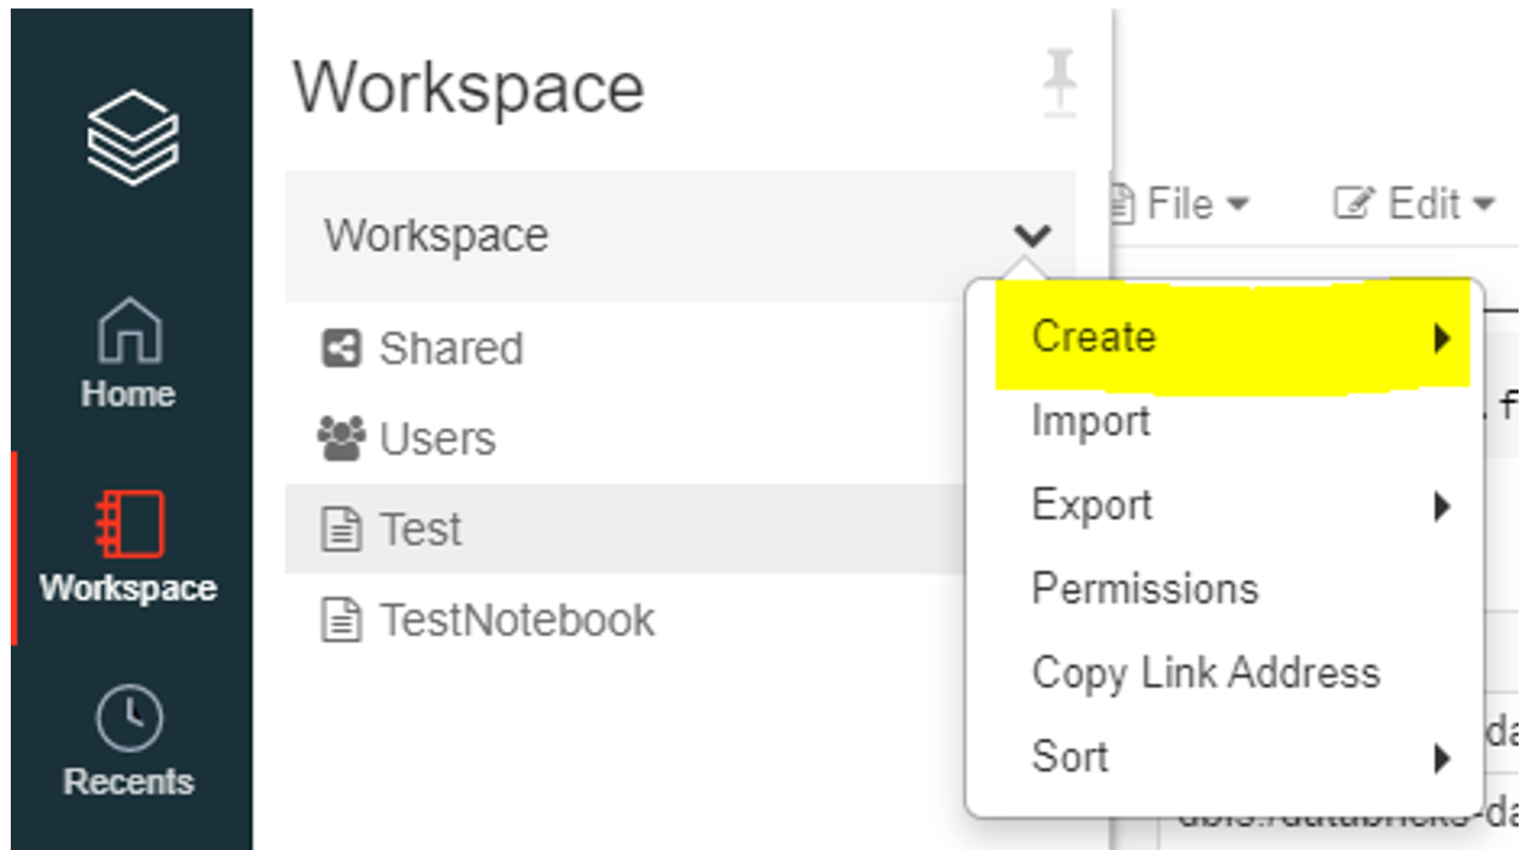The image size is (1521, 850).
Task: Open the TestNotebook item in the list
Action: click(x=516, y=621)
